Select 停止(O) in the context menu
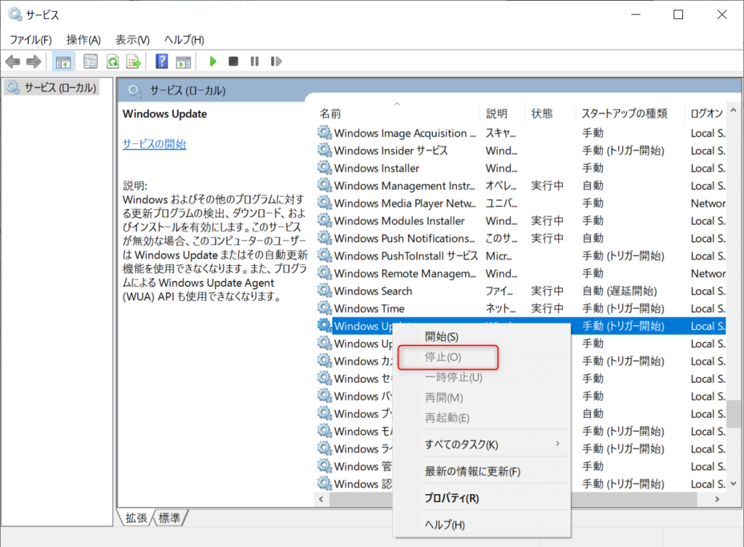 [x=446, y=357]
